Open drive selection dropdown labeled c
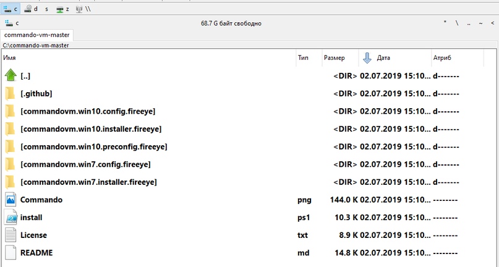The image size is (499, 267). pyautogui.click(x=12, y=23)
